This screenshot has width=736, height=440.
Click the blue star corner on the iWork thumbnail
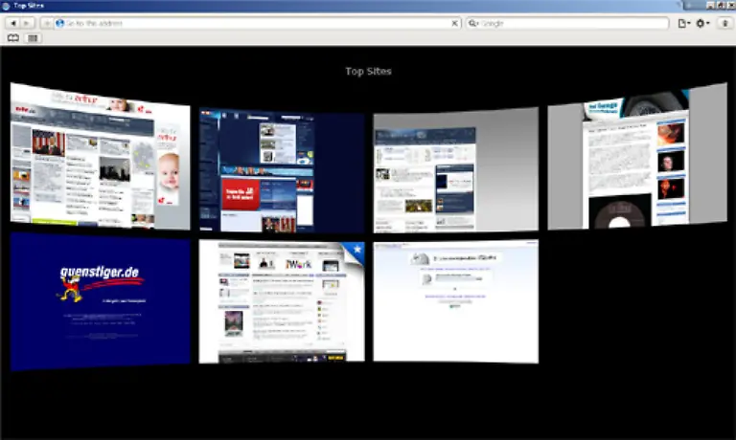355,252
